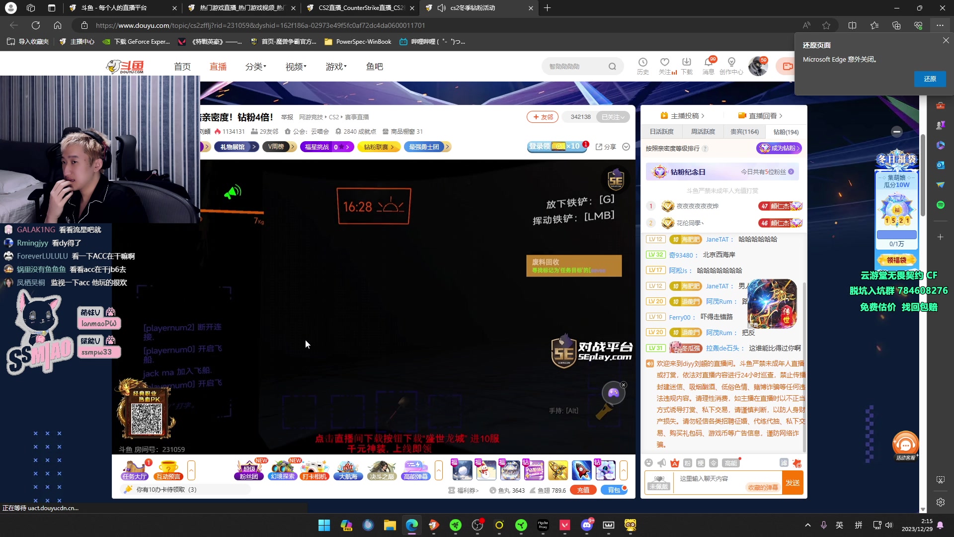Expand the 游戏 dropdown menu

(x=336, y=66)
